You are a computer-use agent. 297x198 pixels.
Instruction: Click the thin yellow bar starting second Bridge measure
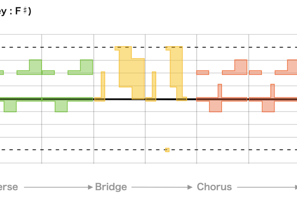click(x=154, y=85)
